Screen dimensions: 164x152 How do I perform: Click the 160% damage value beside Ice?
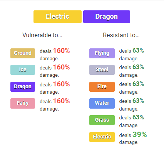click(62, 67)
